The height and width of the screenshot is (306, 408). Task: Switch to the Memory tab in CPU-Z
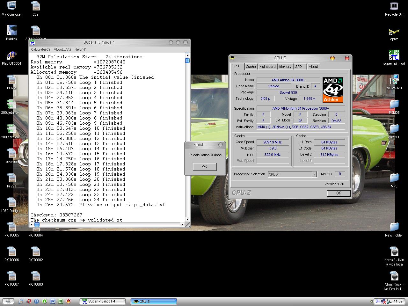(x=285, y=67)
